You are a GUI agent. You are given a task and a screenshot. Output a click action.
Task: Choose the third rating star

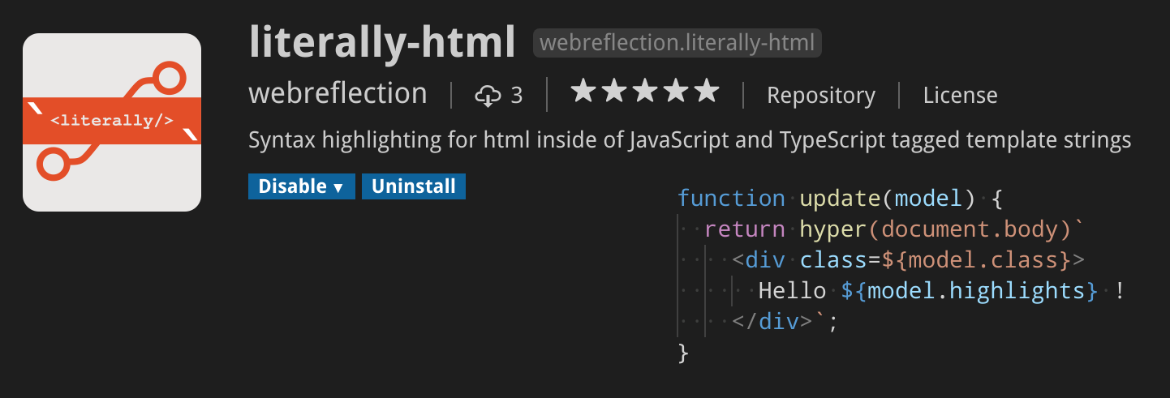(646, 92)
